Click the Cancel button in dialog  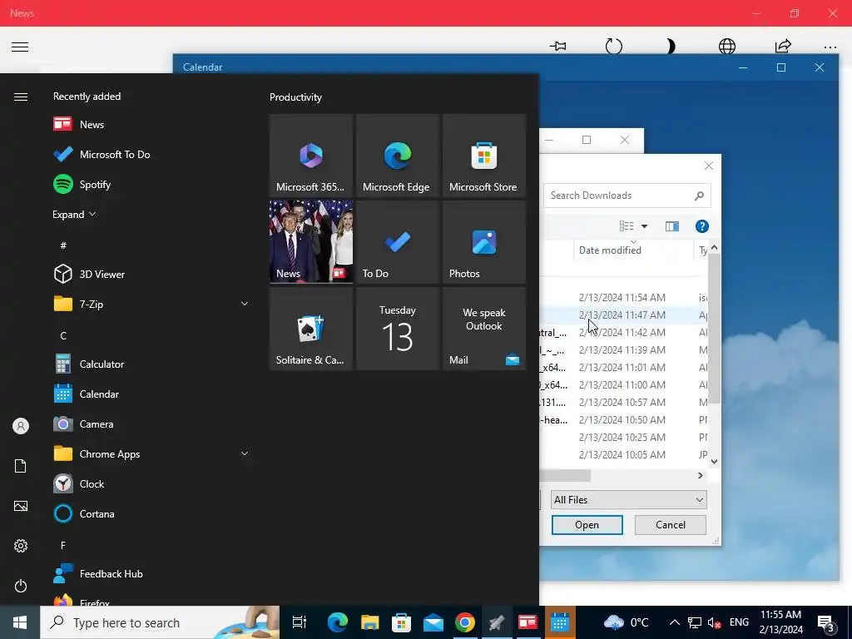tap(671, 525)
